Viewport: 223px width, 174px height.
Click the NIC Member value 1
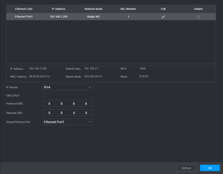[128, 17]
